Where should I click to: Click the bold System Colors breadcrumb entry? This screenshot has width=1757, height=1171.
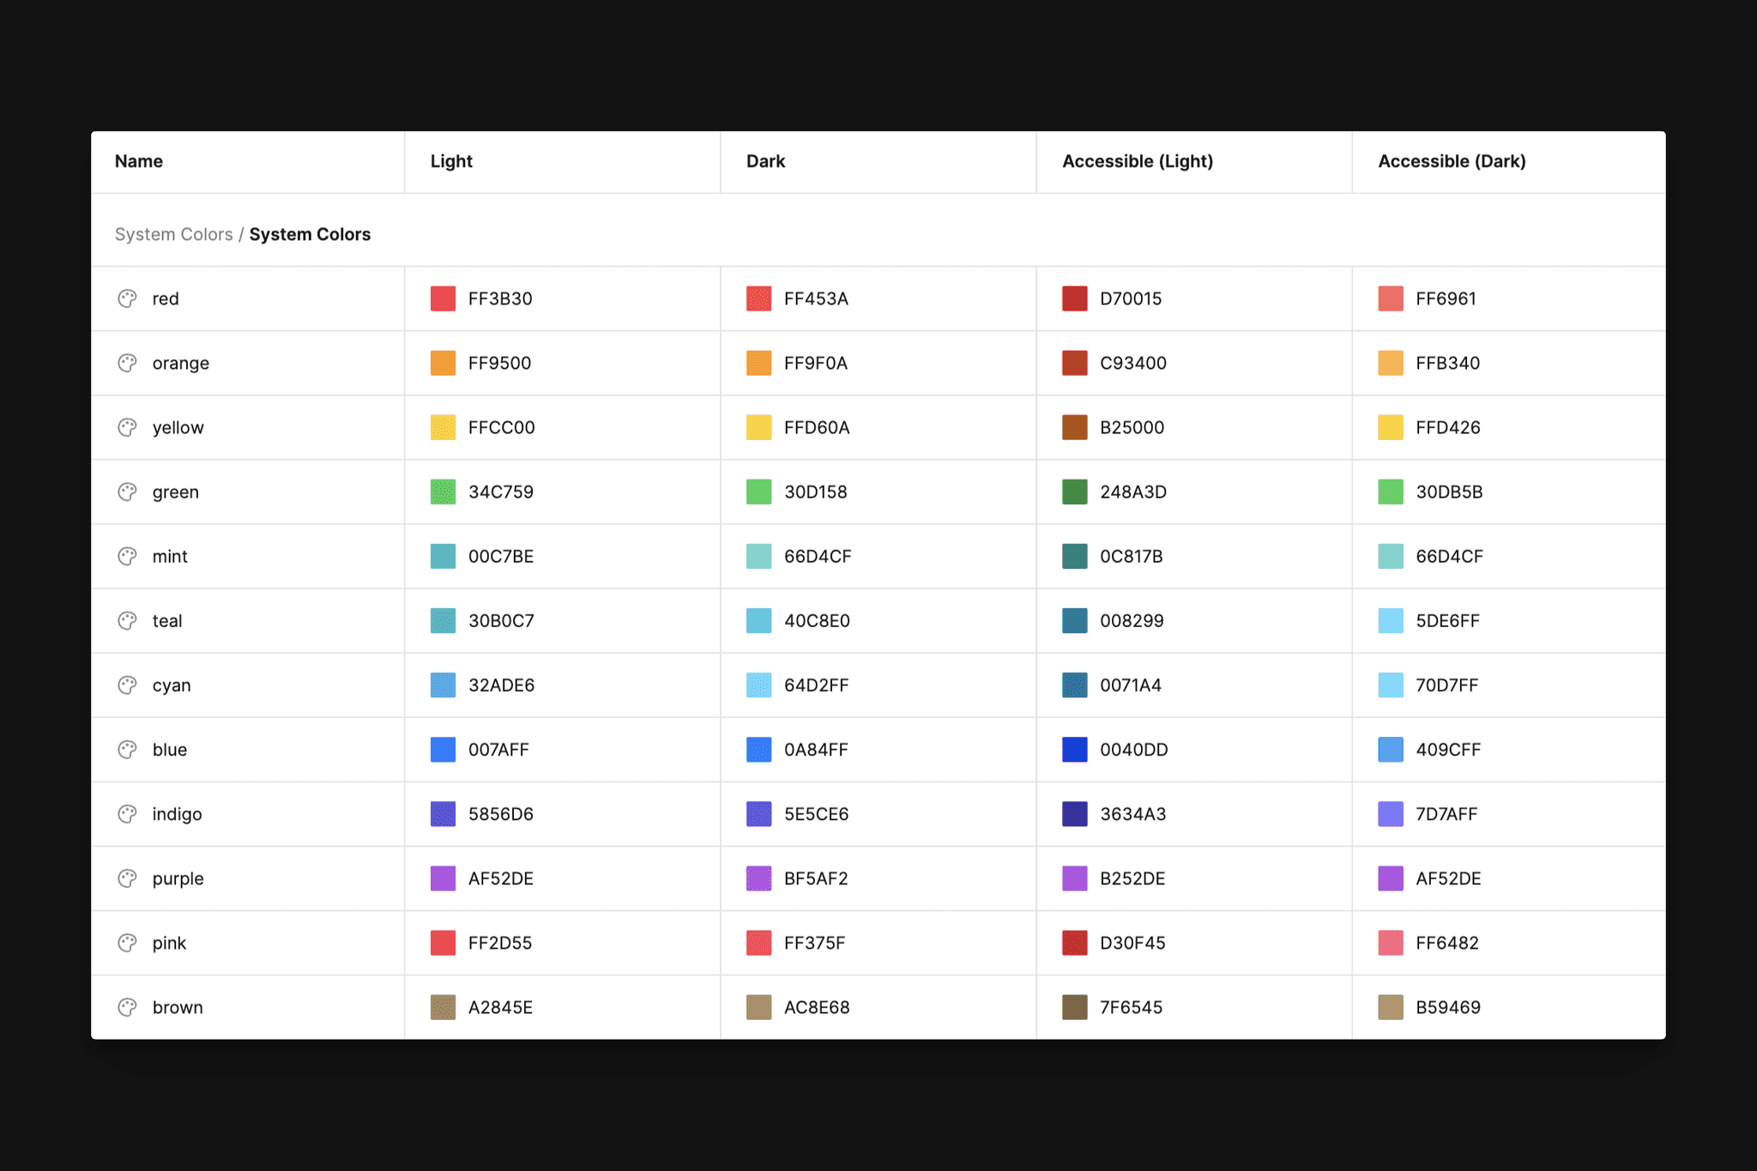click(x=310, y=233)
